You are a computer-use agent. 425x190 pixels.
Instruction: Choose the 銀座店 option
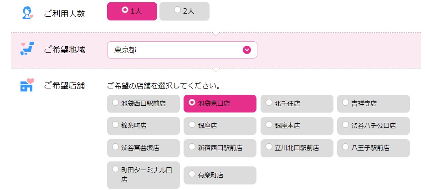pos(220,126)
